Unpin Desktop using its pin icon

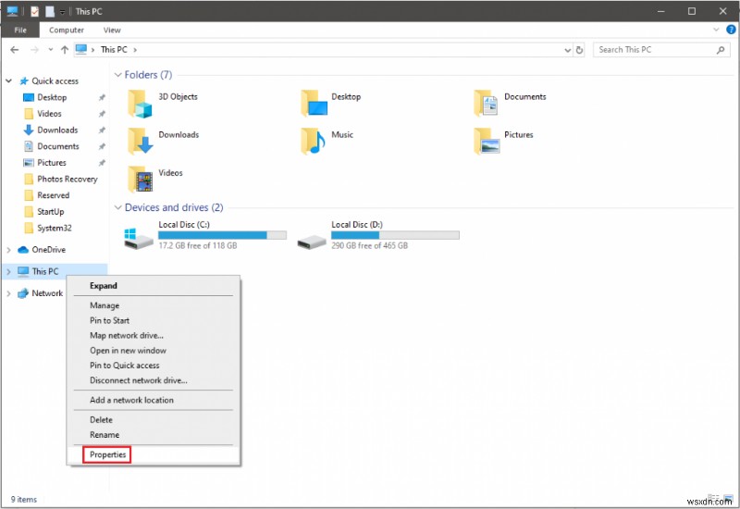click(x=102, y=98)
